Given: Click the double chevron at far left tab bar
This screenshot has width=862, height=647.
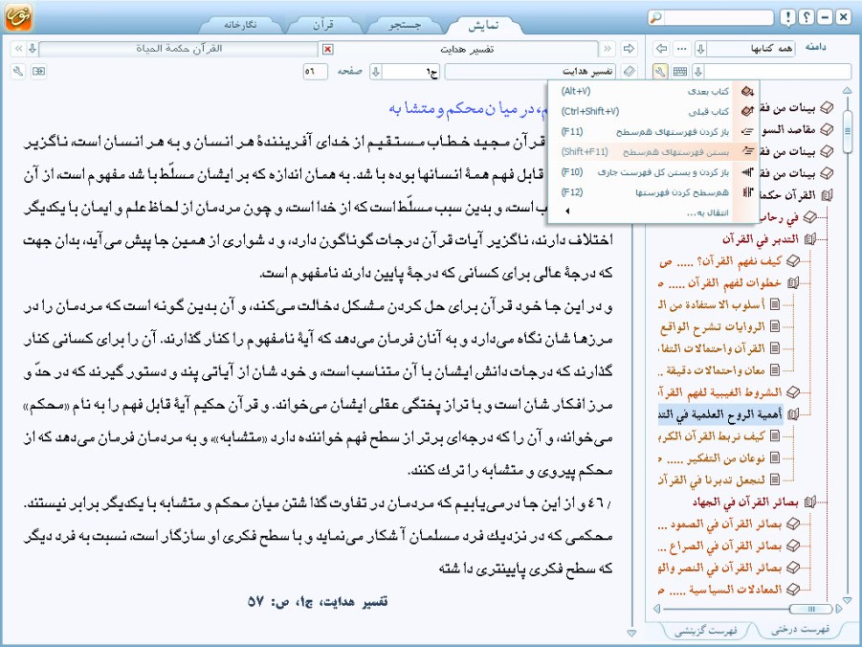Looking at the screenshot, I should tap(18, 49).
